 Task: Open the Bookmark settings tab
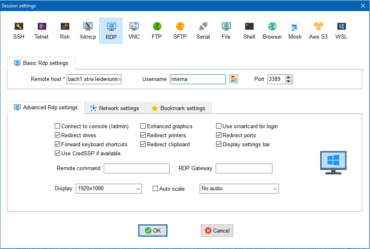[178, 108]
